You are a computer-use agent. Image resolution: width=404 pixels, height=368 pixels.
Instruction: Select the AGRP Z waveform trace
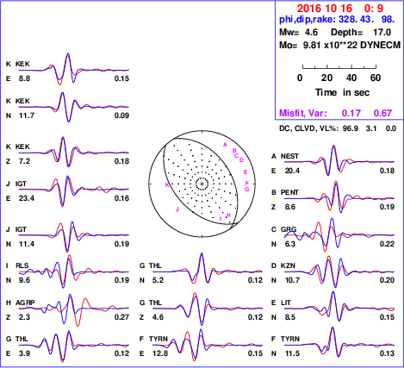tap(74, 309)
